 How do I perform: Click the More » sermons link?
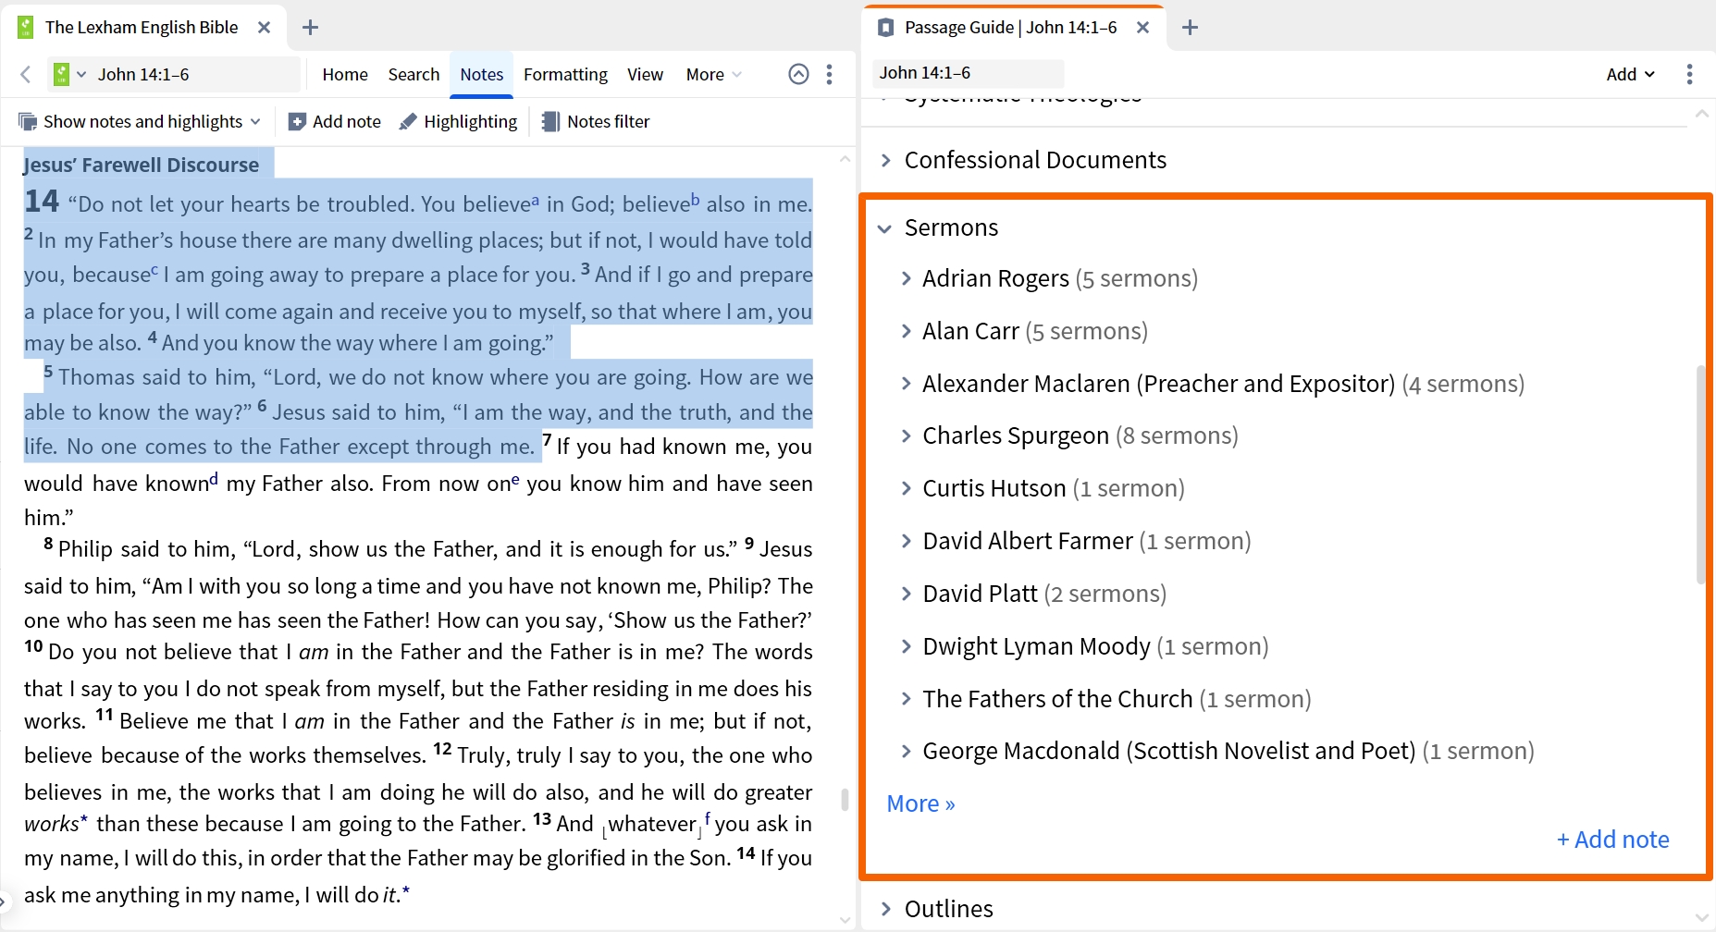pos(920,803)
